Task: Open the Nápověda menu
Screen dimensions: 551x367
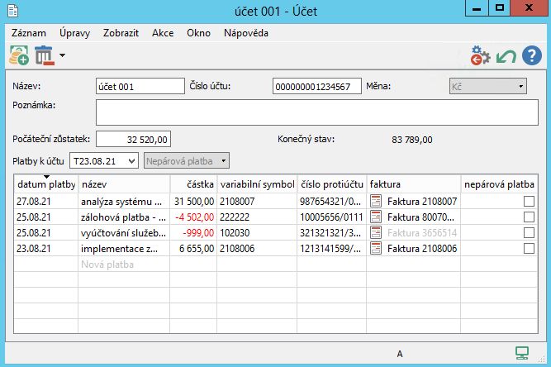Action: (x=245, y=33)
